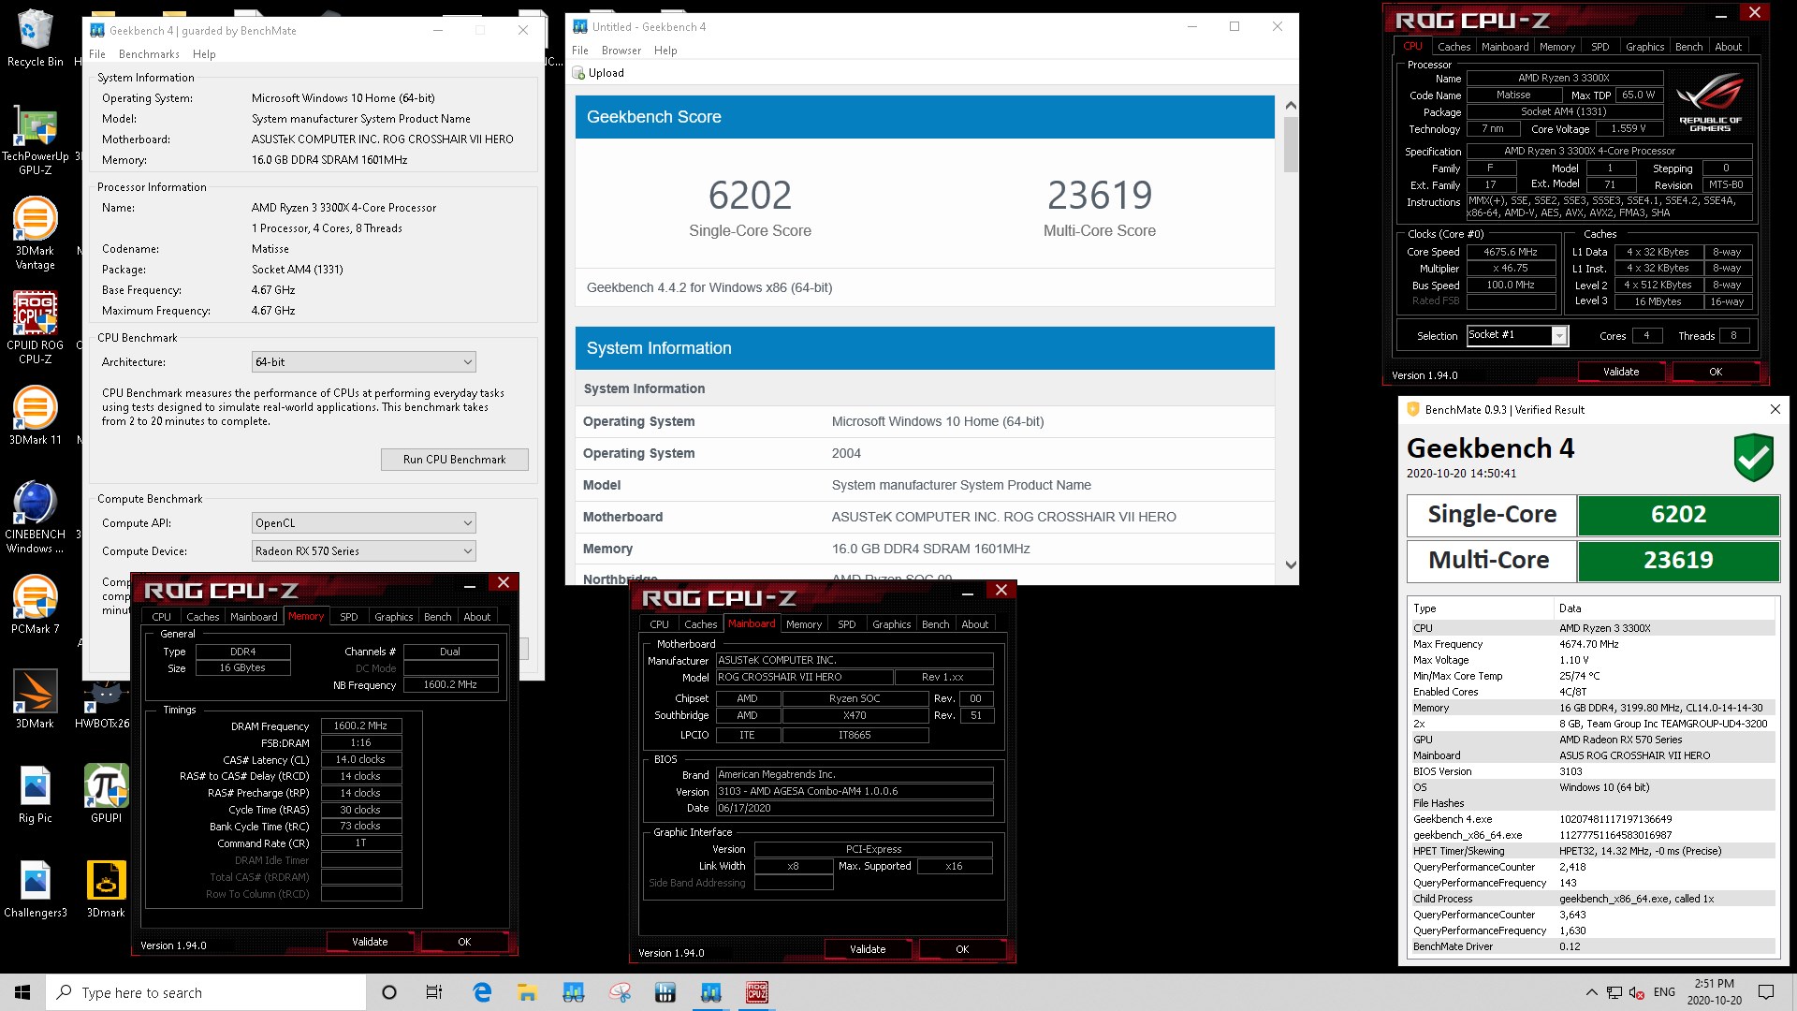Open File menu in Untitled Geekbench 4 window

tap(580, 51)
